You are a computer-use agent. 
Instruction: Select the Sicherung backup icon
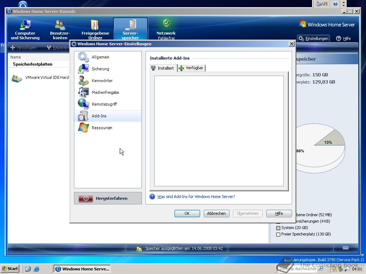(83, 69)
